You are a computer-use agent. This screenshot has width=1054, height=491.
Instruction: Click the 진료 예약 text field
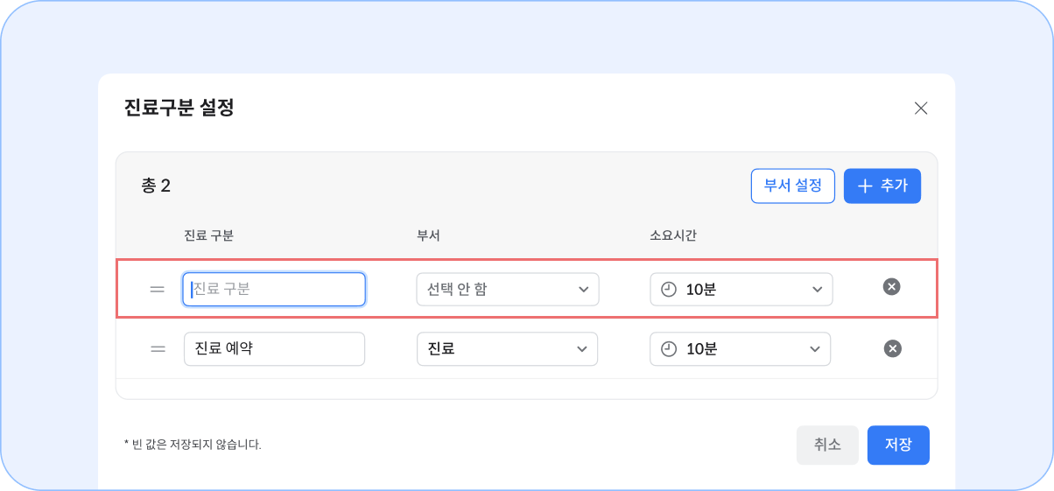(x=274, y=348)
